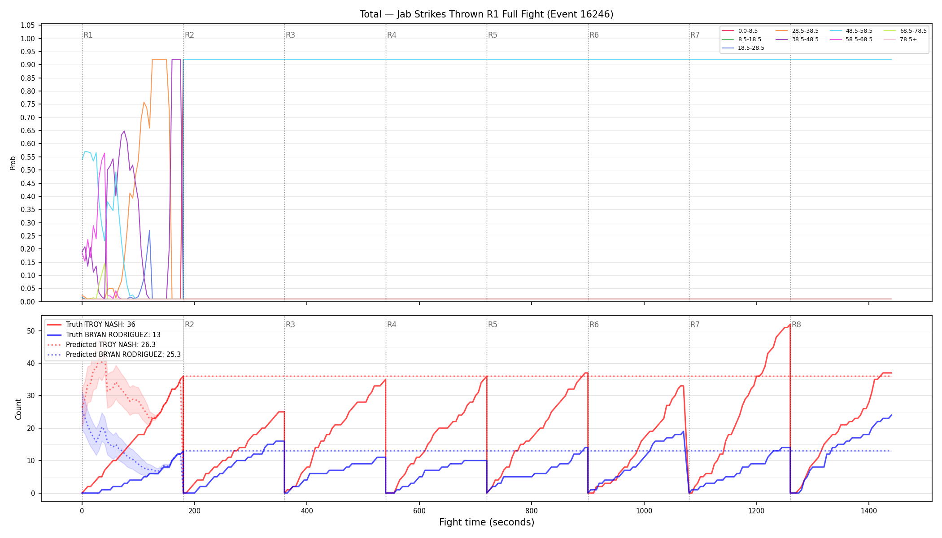The height and width of the screenshot is (538, 942).
Task: Click the x-axis tick label '1400'
Action: [x=869, y=511]
